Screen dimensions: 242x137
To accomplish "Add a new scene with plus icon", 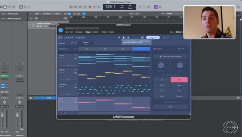I will 75,43.
